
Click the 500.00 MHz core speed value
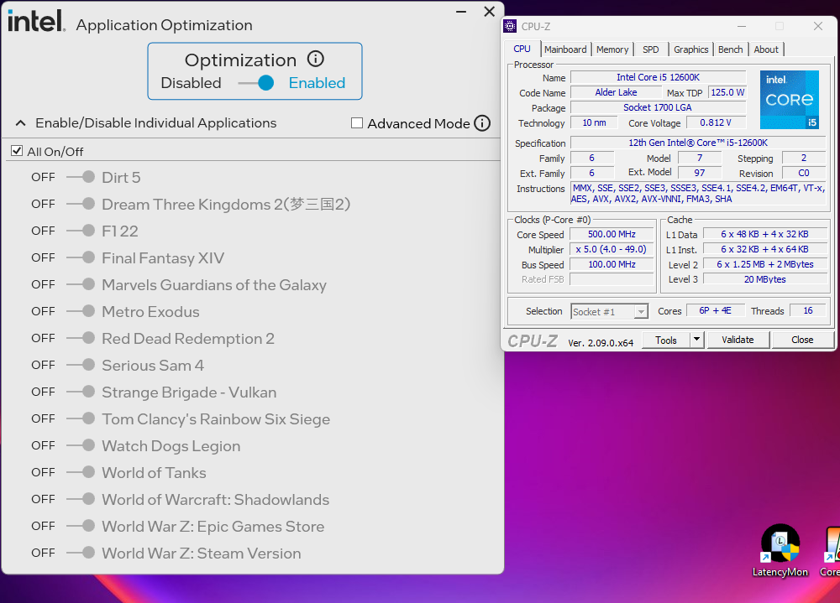pyautogui.click(x=612, y=234)
